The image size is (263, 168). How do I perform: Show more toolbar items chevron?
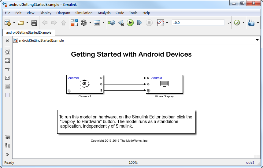[229, 23]
